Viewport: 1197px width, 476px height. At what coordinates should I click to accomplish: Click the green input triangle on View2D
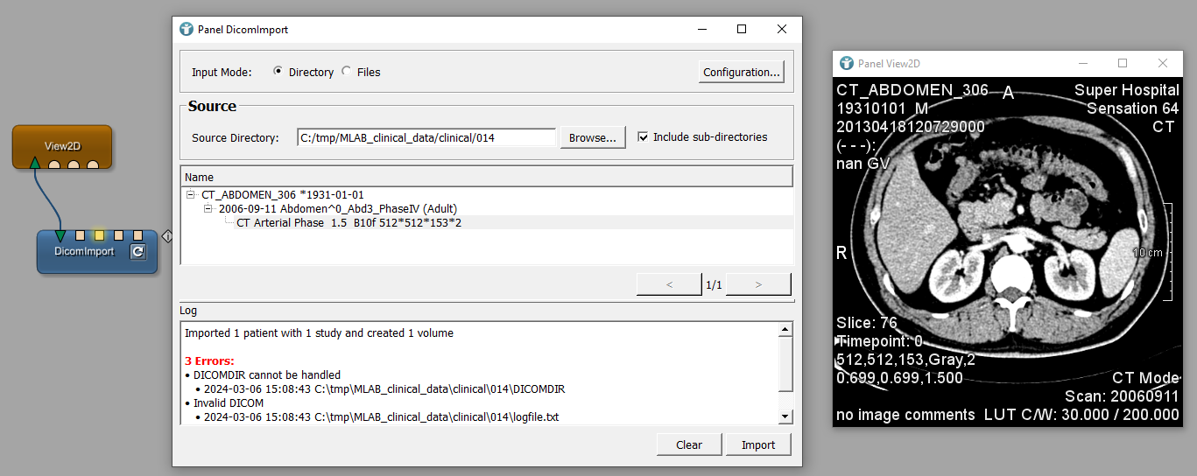coord(34,164)
